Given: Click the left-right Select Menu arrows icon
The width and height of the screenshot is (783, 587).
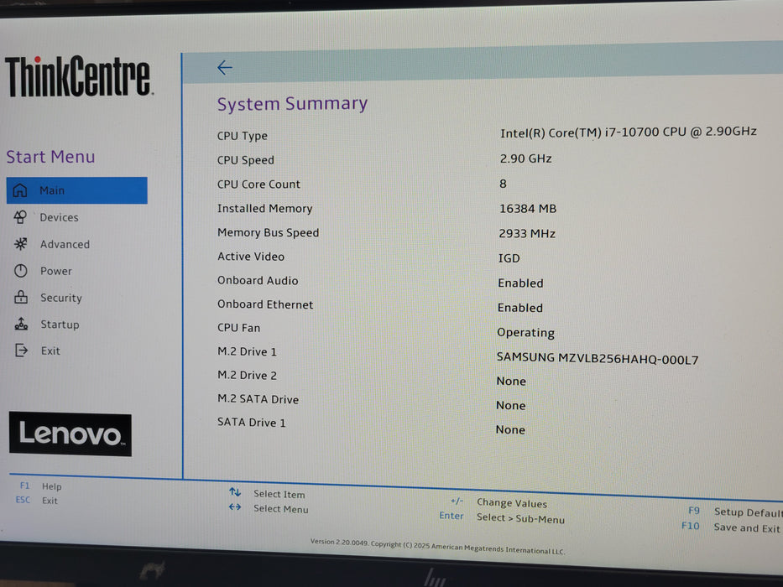Looking at the screenshot, I should tap(235, 507).
